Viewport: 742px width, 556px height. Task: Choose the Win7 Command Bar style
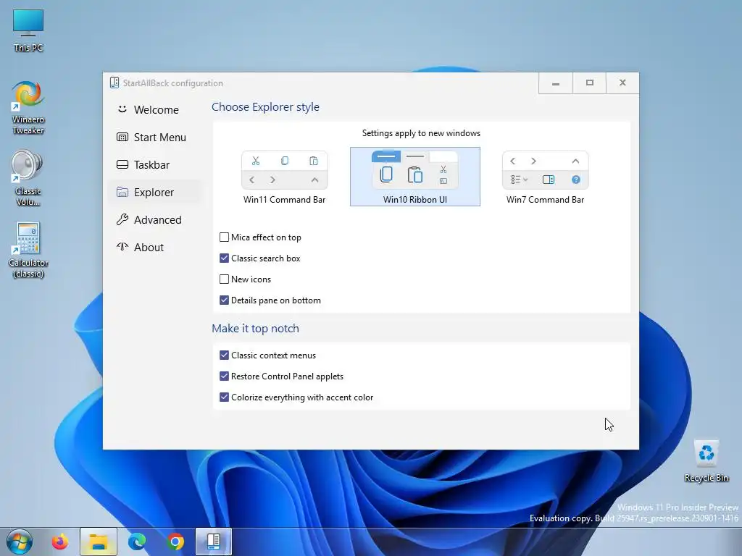[x=545, y=177]
